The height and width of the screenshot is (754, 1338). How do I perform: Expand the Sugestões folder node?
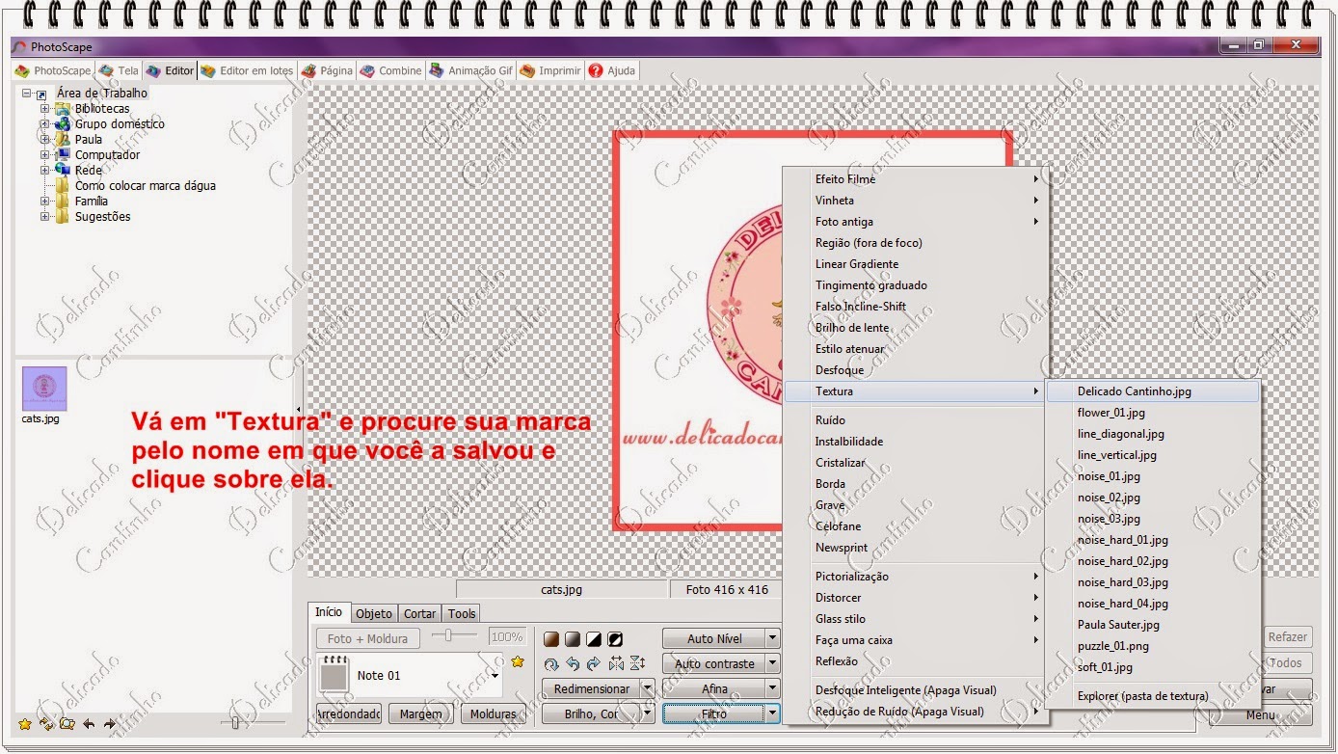click(44, 217)
